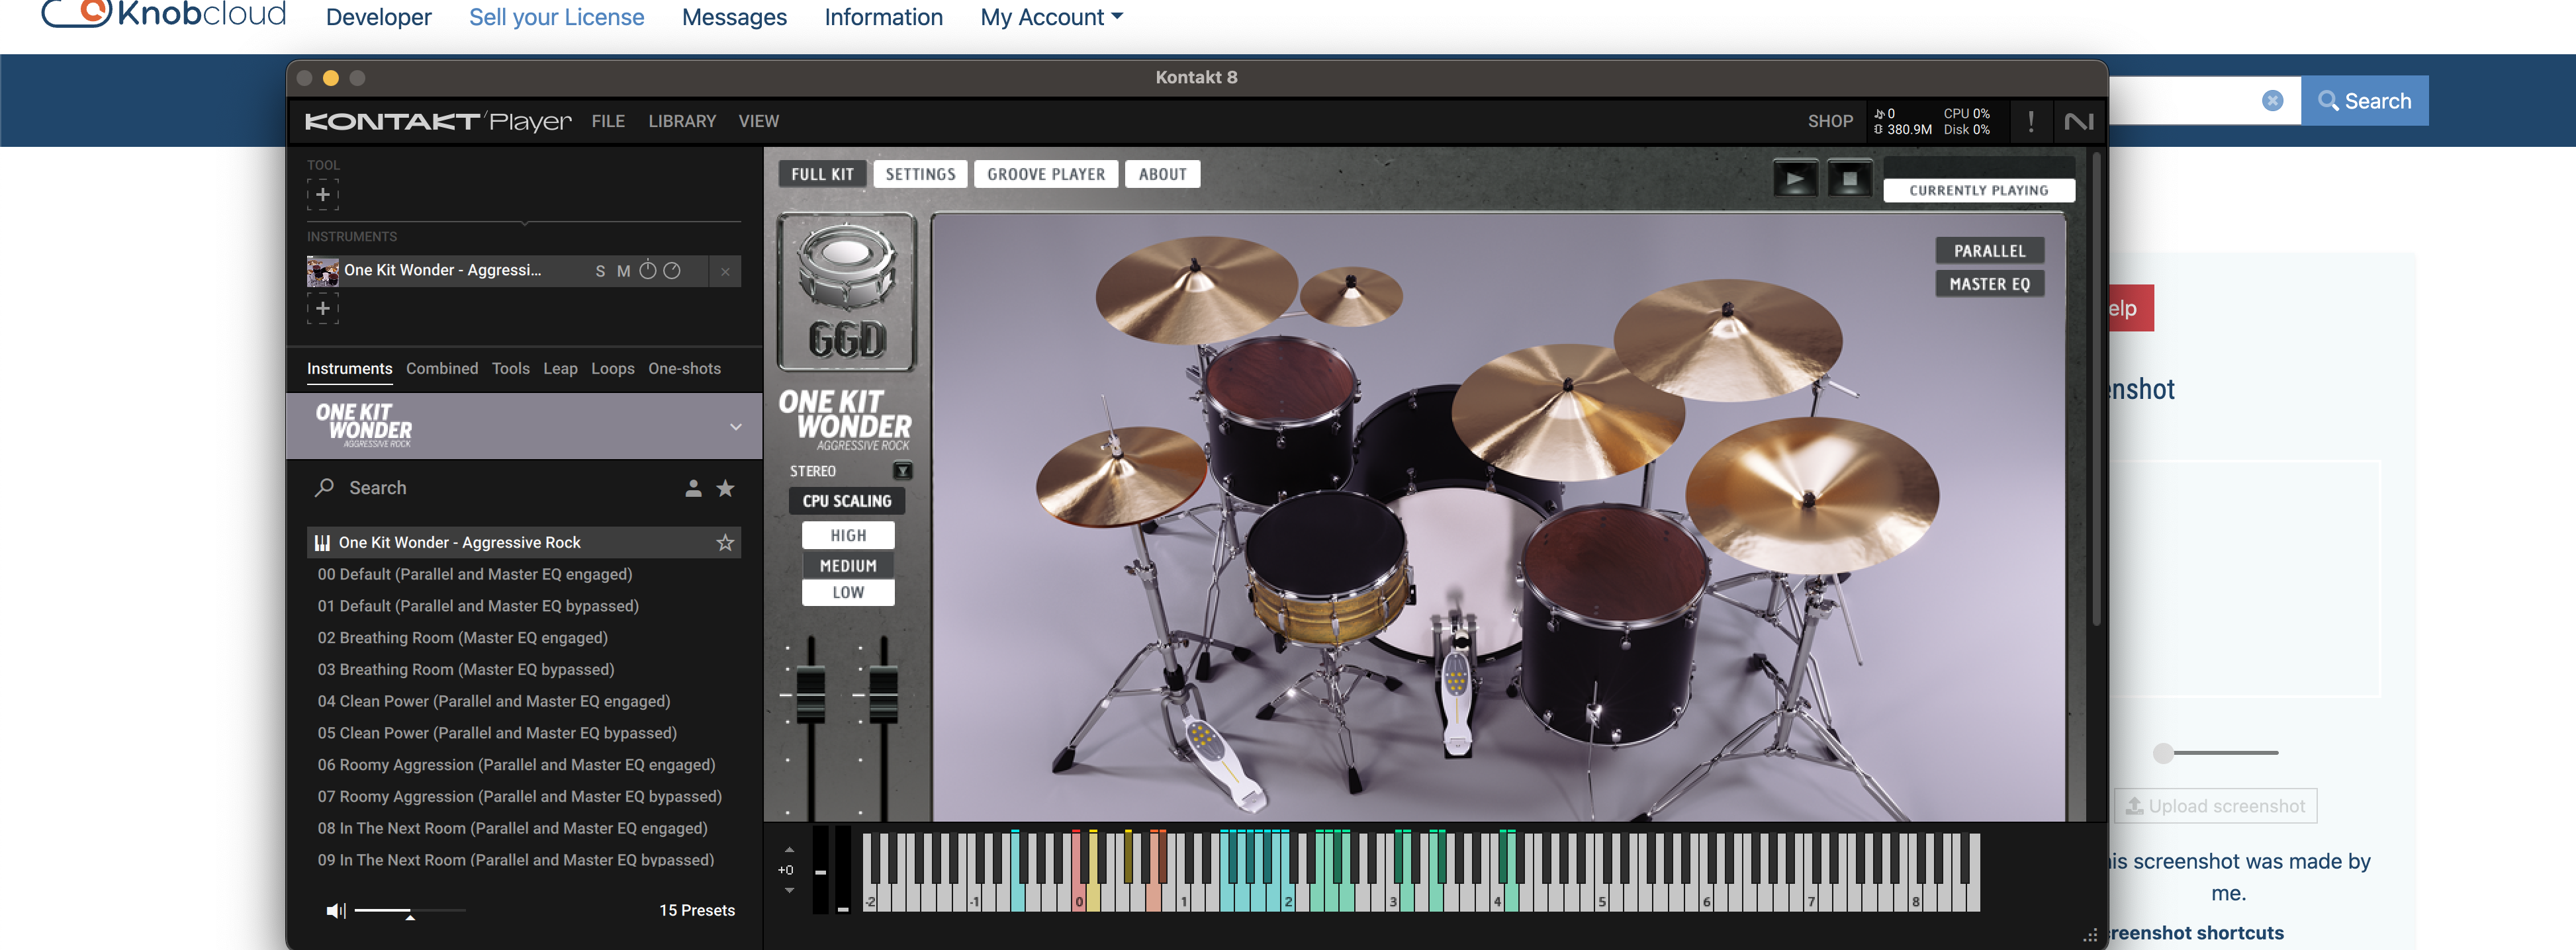Image resolution: width=2576 pixels, height=950 pixels.
Task: Open Sell your License on Knobcloud
Action: [x=557, y=17]
